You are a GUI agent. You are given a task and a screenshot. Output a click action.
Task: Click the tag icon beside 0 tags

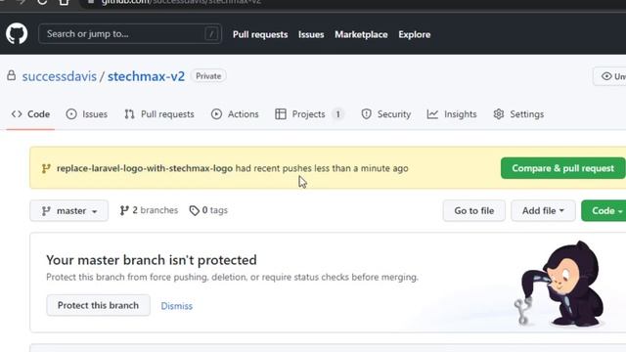coord(194,211)
